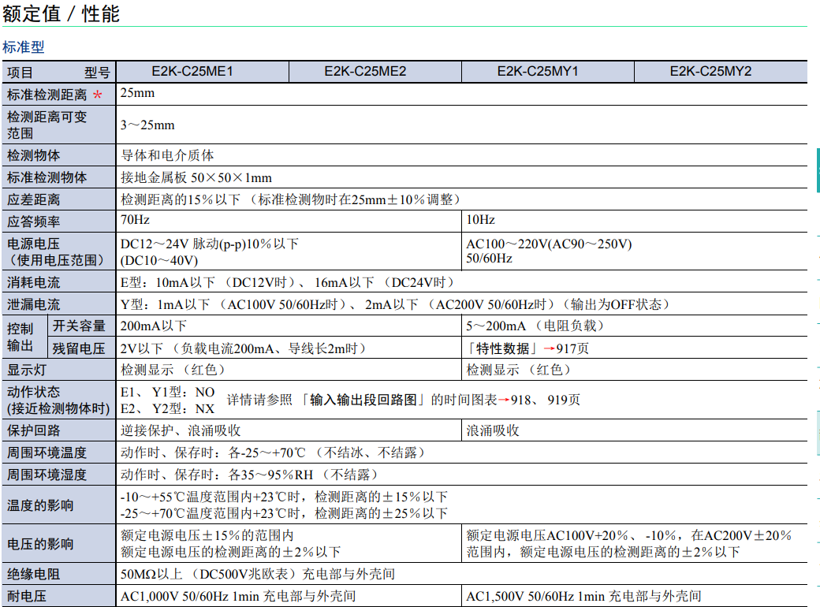Screen dimensions: 820x607
Task: Click the 50MΩ以上 insulation resistance cell
Action: coord(257,575)
